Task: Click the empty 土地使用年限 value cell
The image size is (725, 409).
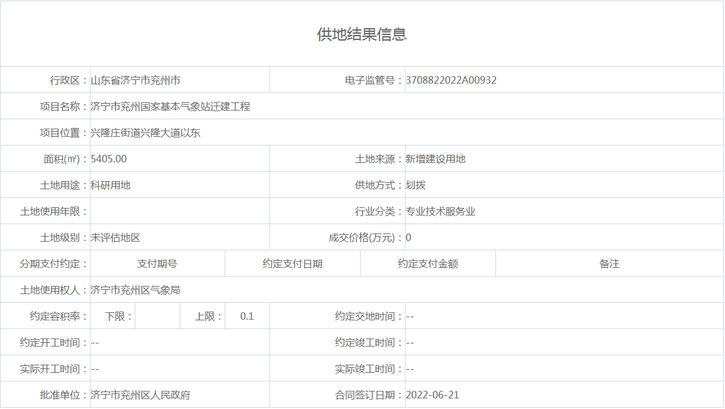Action: point(180,211)
